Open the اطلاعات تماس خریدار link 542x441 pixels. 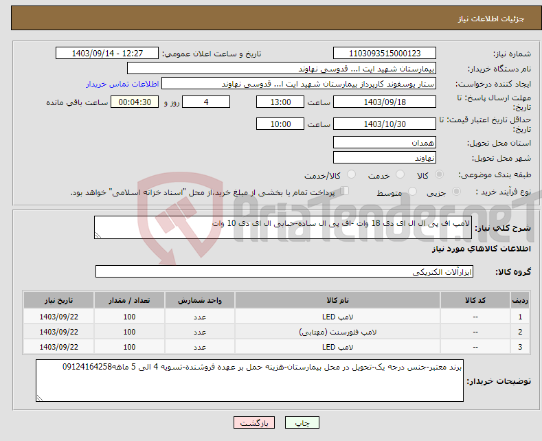(122, 84)
